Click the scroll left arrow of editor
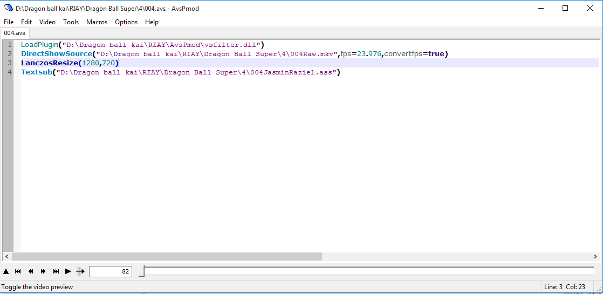Image resolution: width=603 pixels, height=294 pixels. (x=8, y=256)
